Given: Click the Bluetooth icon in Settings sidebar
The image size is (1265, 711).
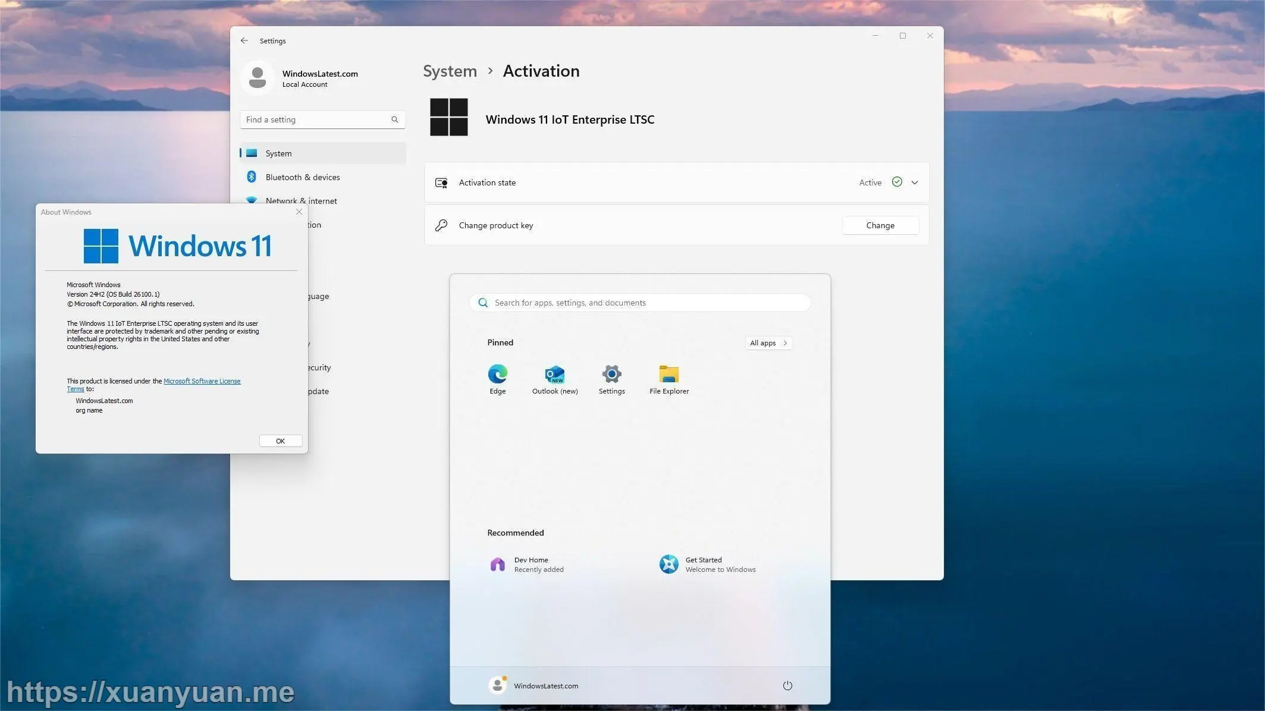Looking at the screenshot, I should point(252,177).
